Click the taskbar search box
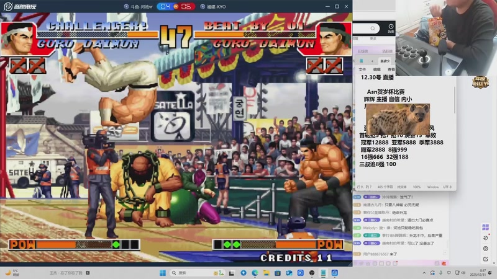 (x=196, y=273)
